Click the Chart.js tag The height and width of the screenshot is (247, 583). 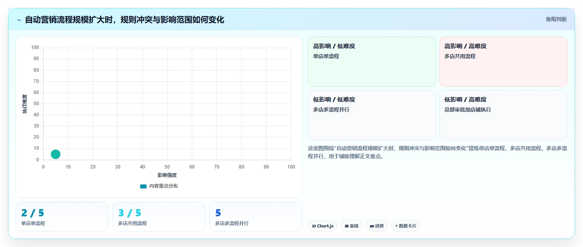[323, 226]
